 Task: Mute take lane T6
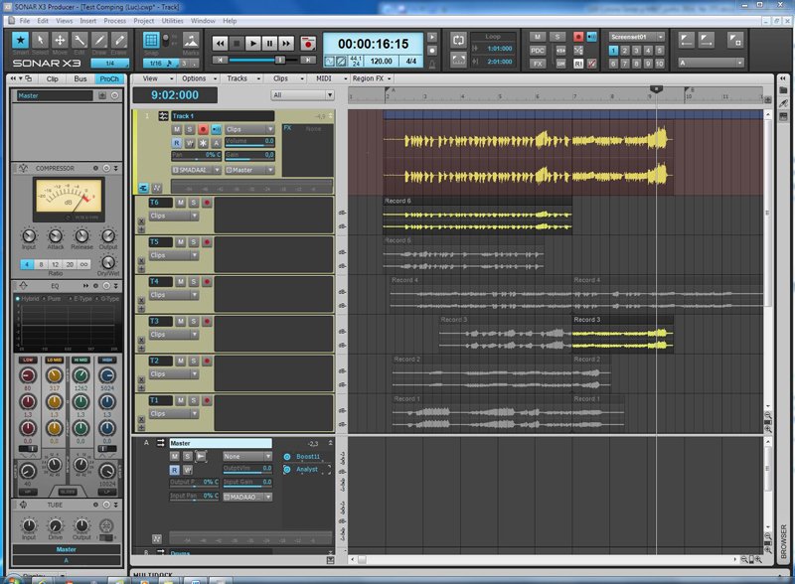click(x=181, y=203)
